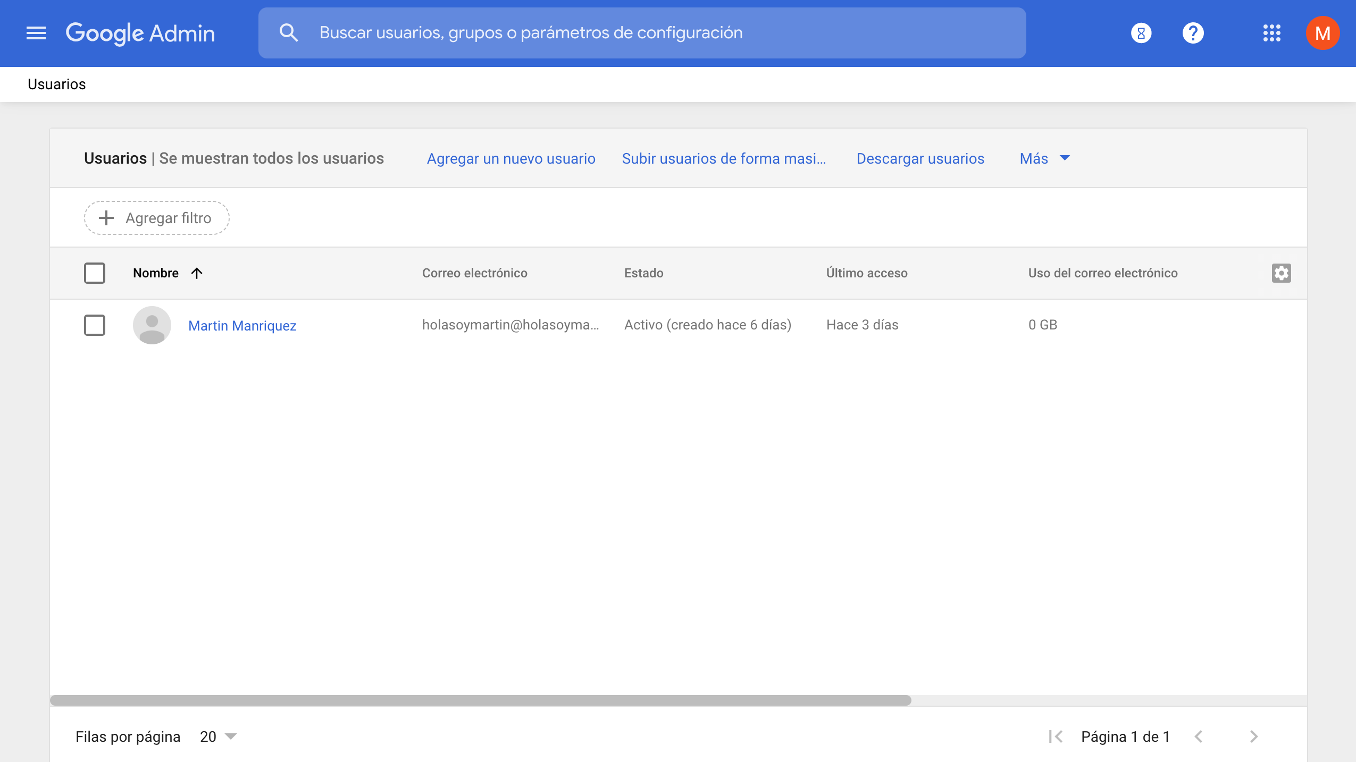Open the help question mark icon
Screen dimensions: 1356x762
click(1193, 33)
